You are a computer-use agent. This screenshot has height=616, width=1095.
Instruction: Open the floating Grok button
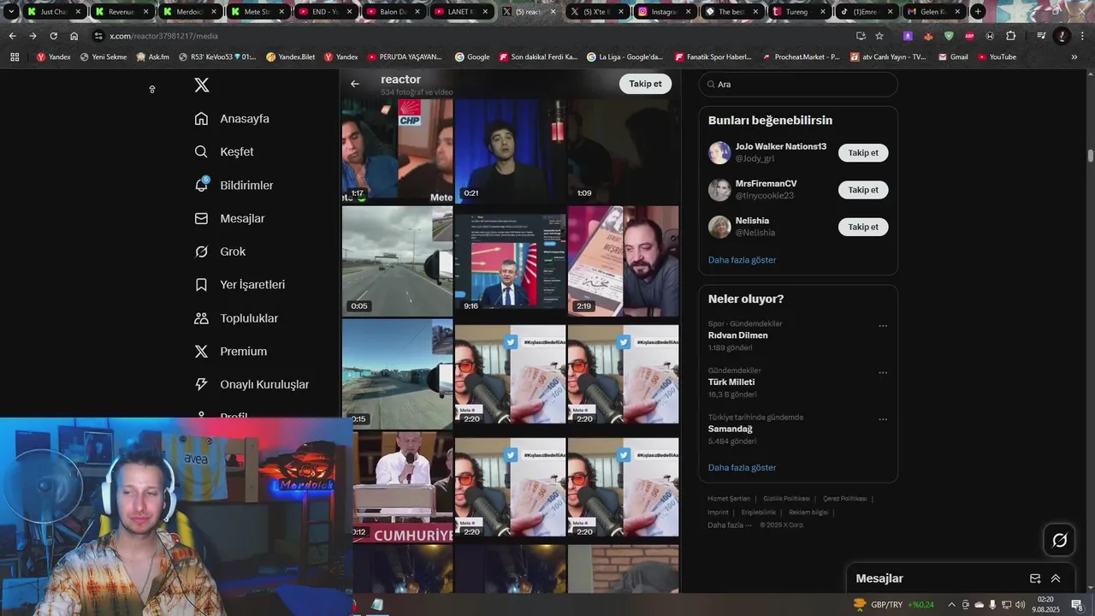1059,540
